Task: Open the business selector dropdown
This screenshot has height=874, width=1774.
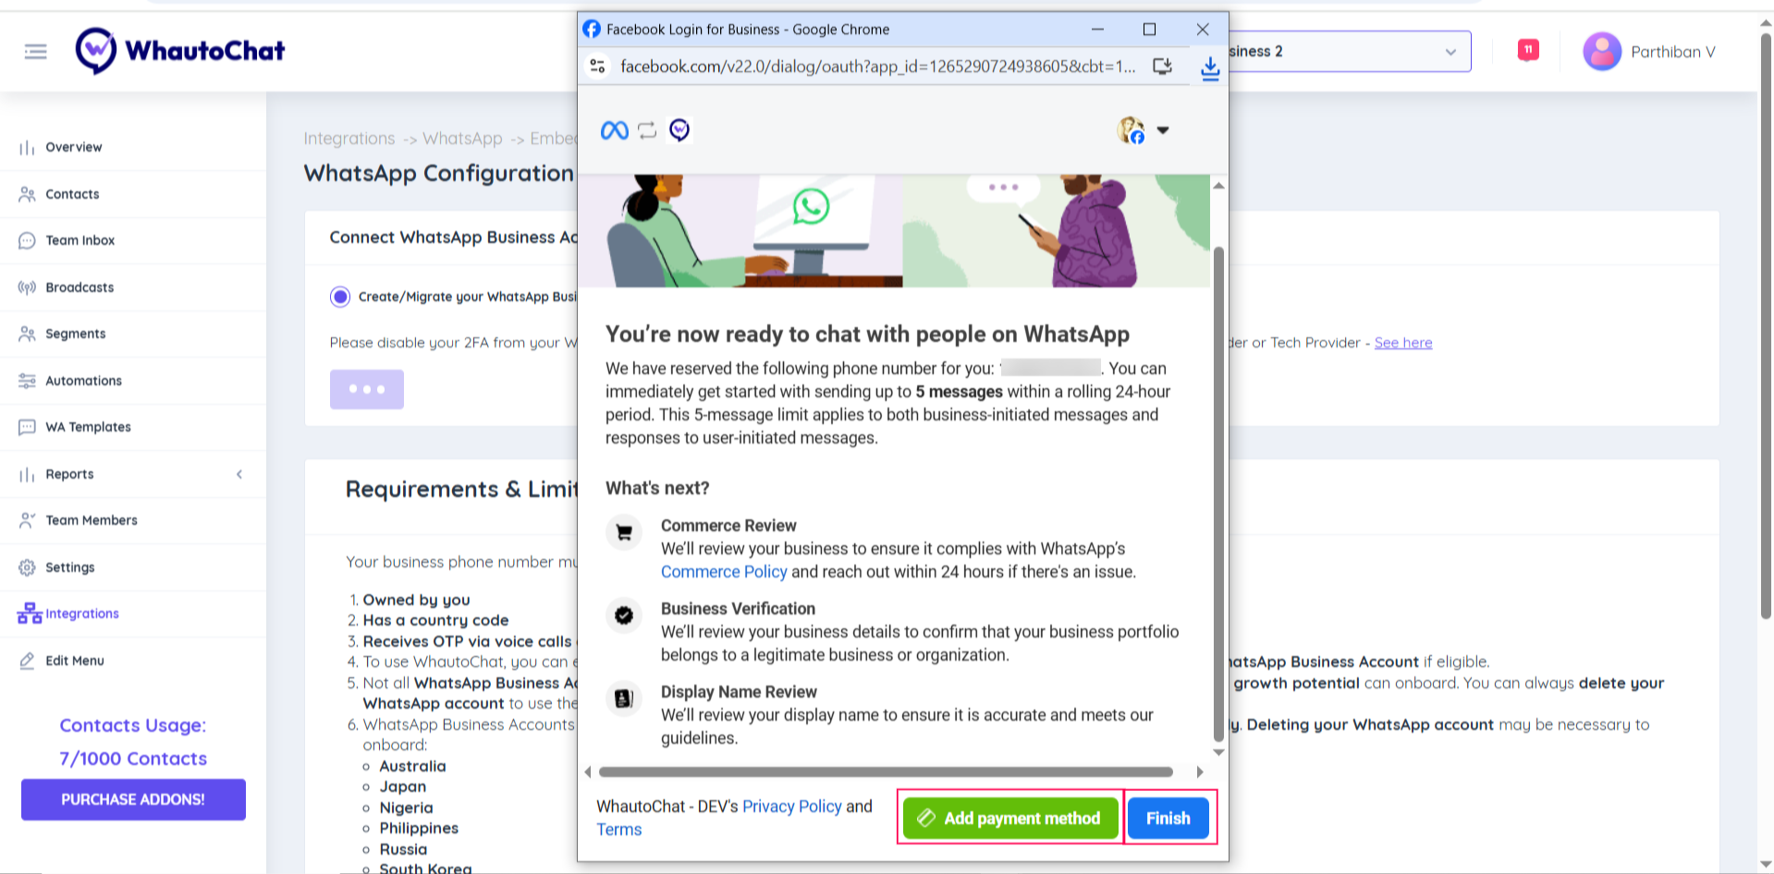Action: 1350,52
